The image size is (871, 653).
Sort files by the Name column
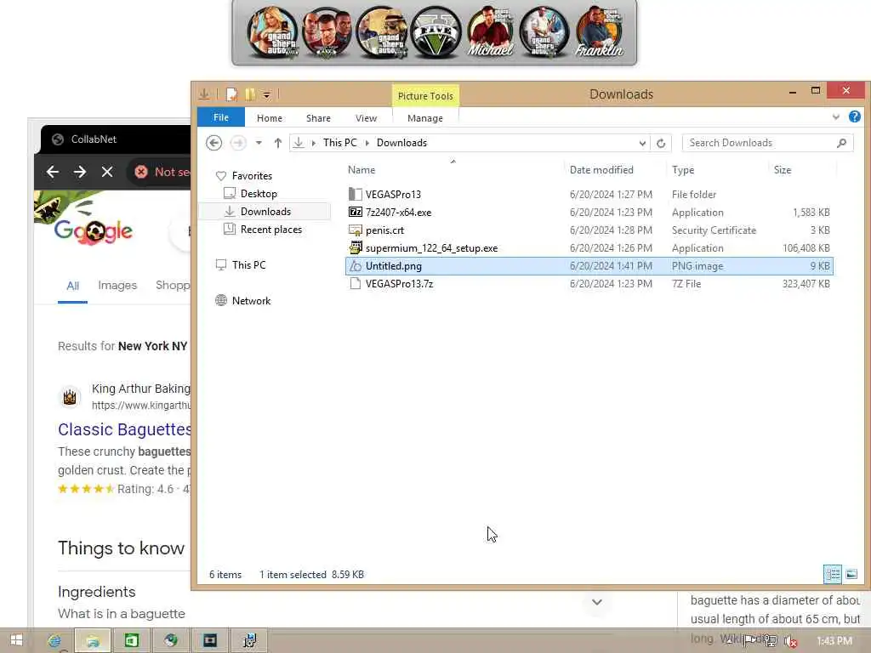tap(361, 170)
